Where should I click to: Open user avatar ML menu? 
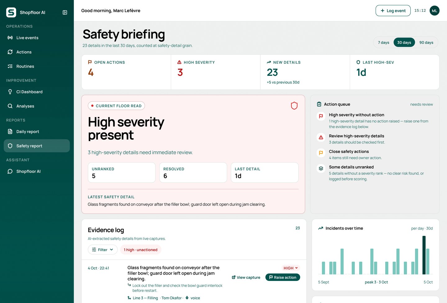(x=435, y=11)
